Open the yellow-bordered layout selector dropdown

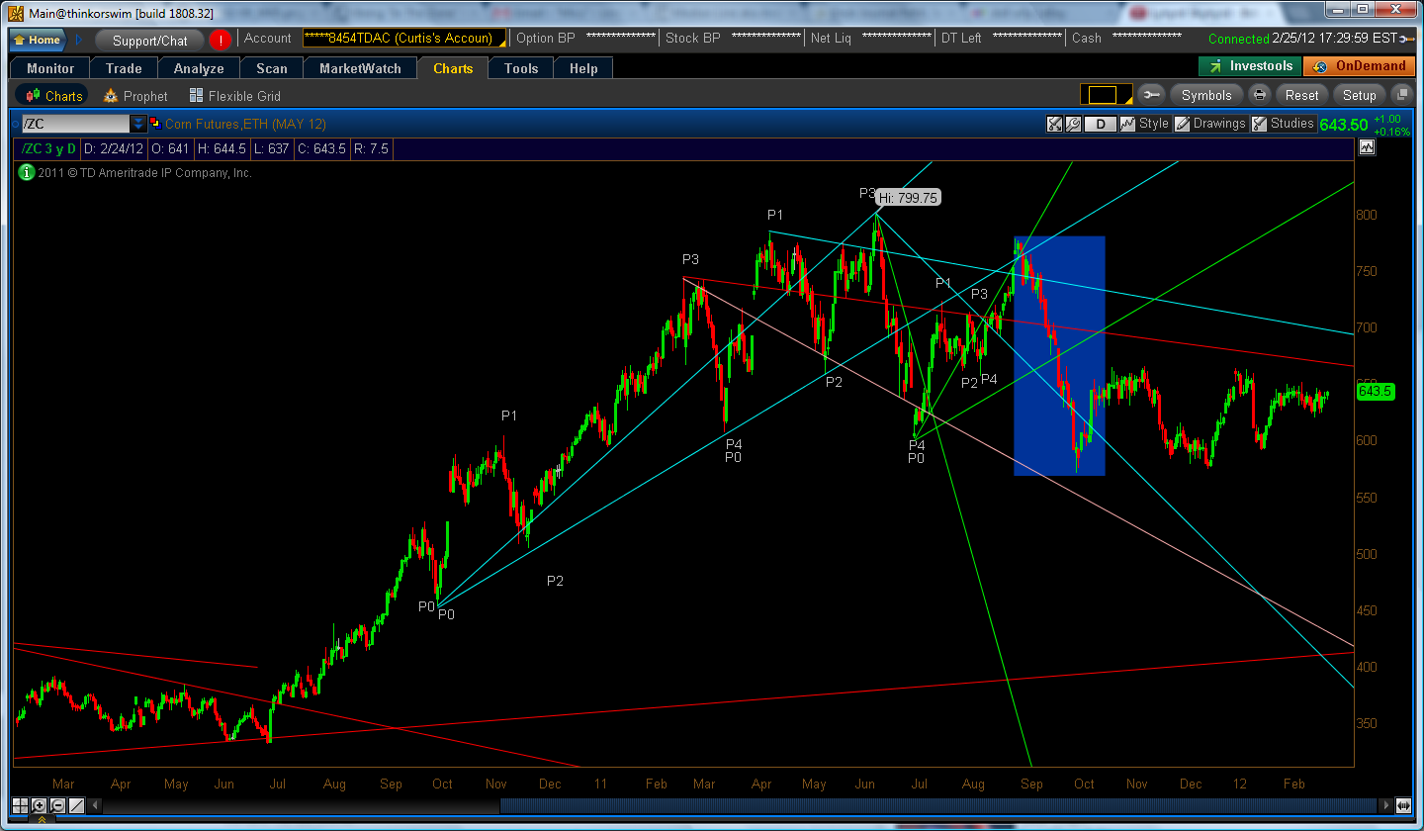[1107, 95]
